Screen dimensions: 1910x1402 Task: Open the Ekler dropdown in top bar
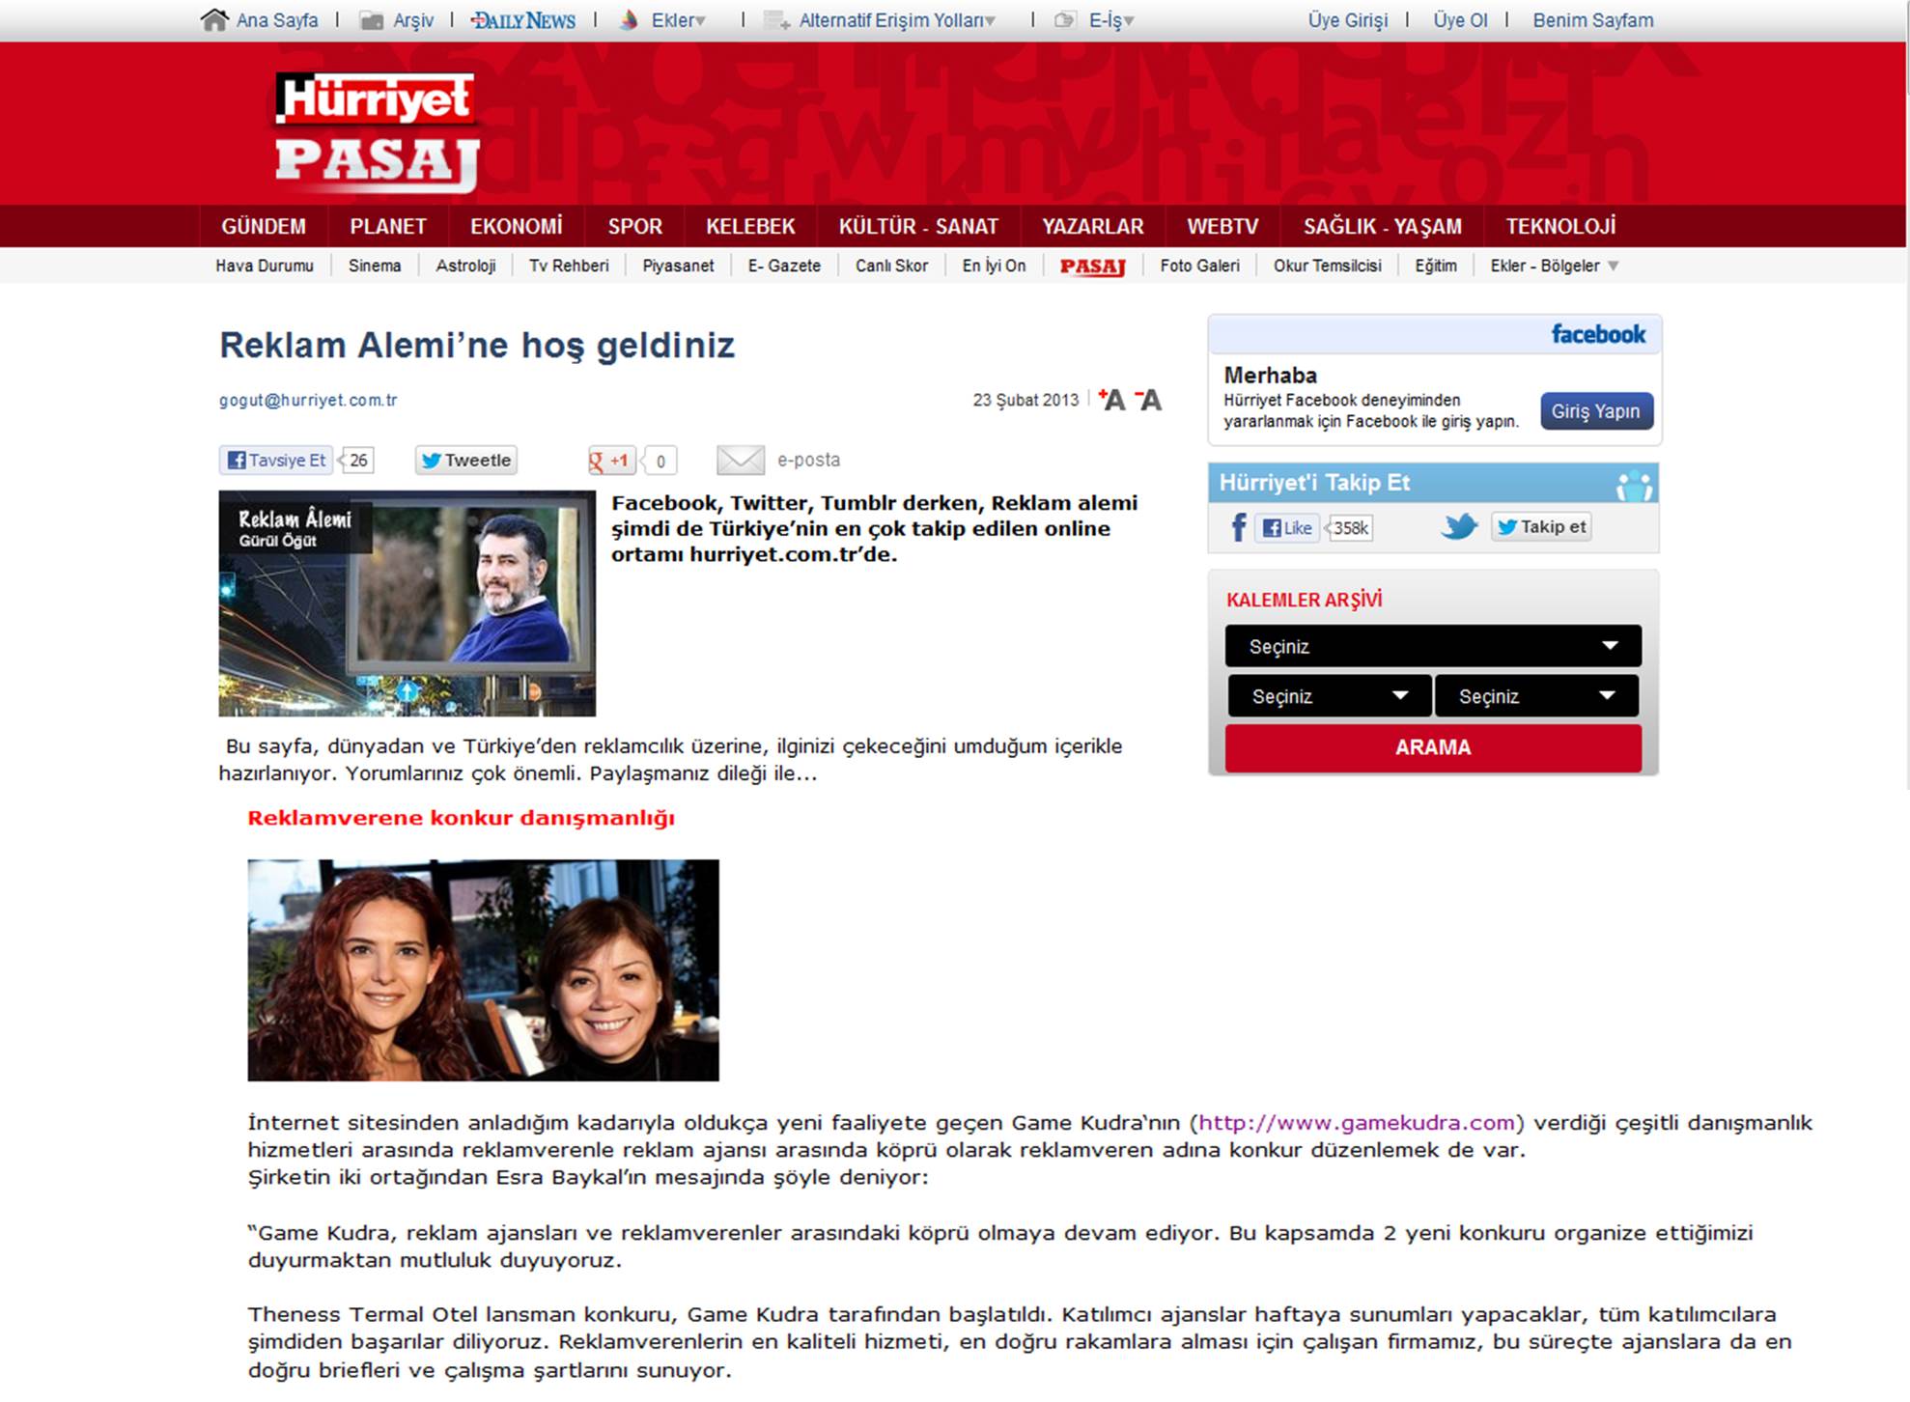click(x=679, y=20)
